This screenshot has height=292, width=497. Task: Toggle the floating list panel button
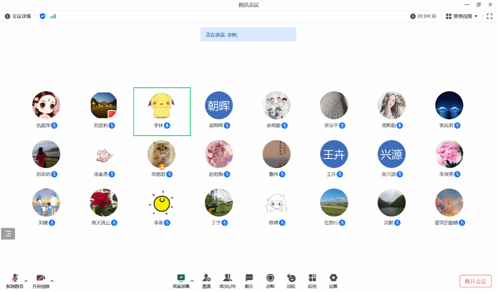click(x=8, y=234)
